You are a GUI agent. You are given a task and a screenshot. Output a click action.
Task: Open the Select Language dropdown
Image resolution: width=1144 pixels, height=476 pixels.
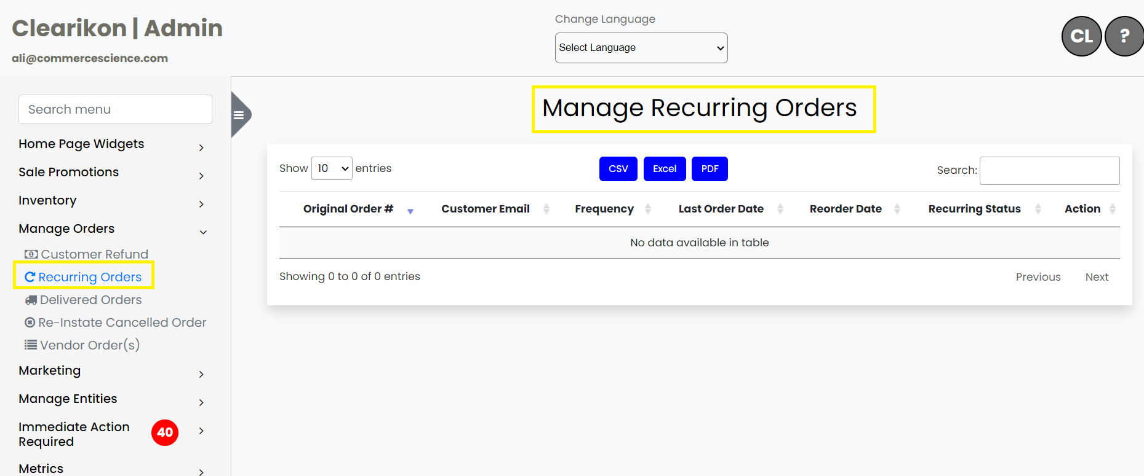(x=641, y=48)
